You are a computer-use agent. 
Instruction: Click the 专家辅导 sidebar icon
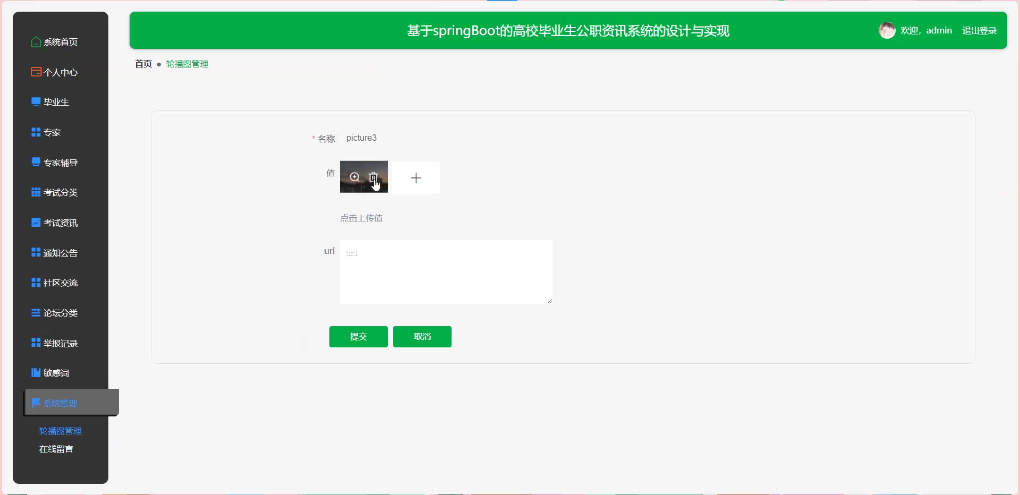coord(36,162)
